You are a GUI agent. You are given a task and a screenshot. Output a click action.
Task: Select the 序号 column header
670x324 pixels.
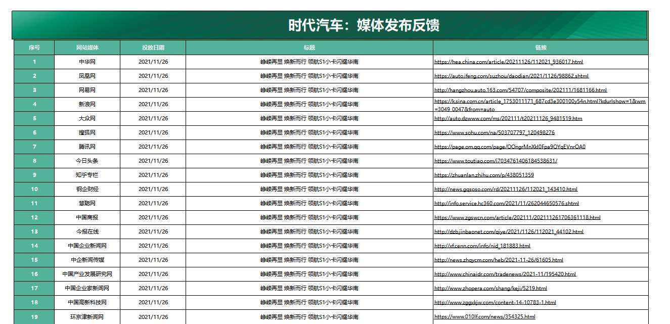(34, 48)
